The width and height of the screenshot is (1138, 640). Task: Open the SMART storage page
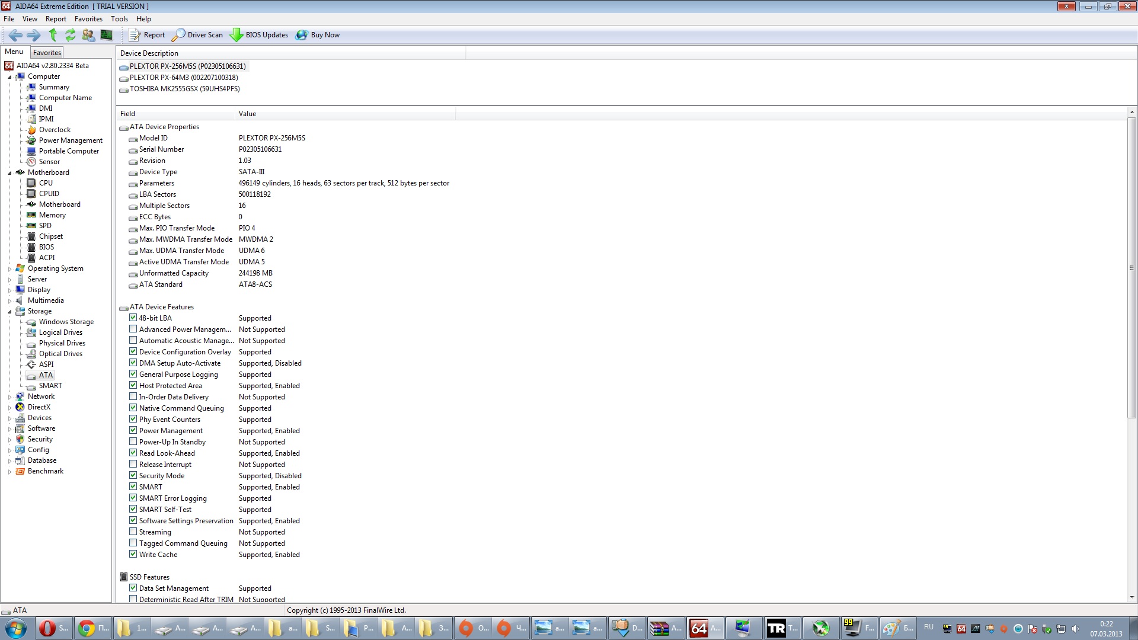(50, 386)
